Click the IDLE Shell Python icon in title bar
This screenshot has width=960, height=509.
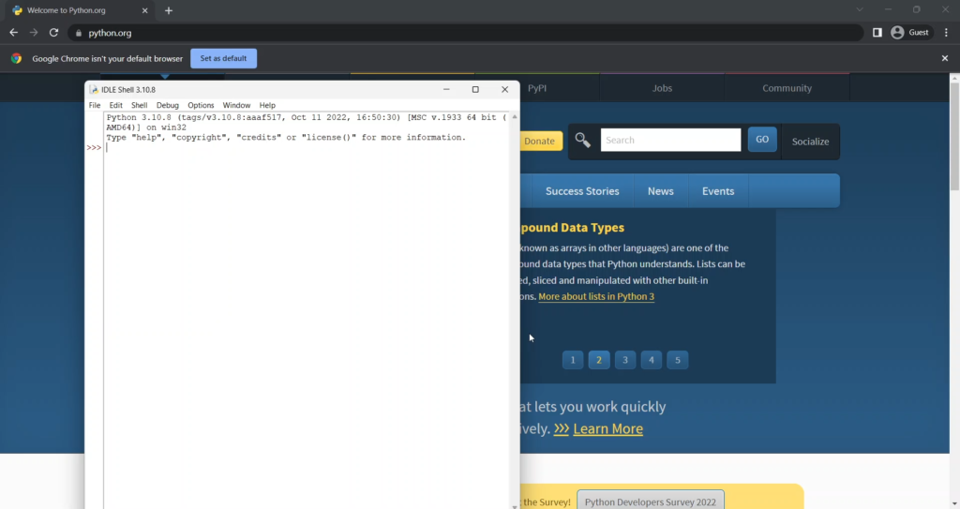(94, 89)
